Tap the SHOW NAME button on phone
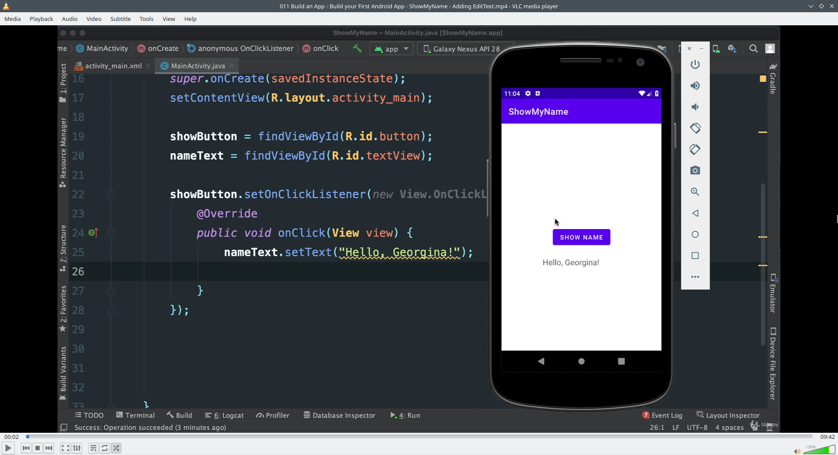This screenshot has width=838, height=455. tap(581, 237)
